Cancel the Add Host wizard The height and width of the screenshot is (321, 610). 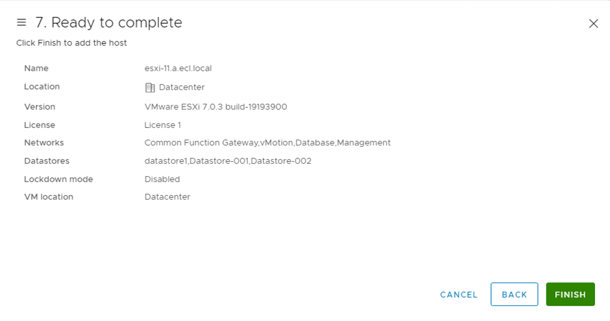pyautogui.click(x=459, y=295)
